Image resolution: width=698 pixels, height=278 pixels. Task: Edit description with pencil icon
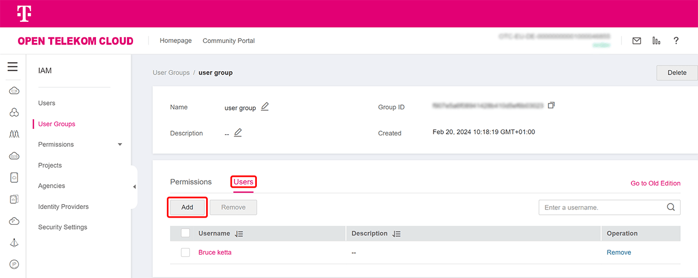tap(238, 133)
